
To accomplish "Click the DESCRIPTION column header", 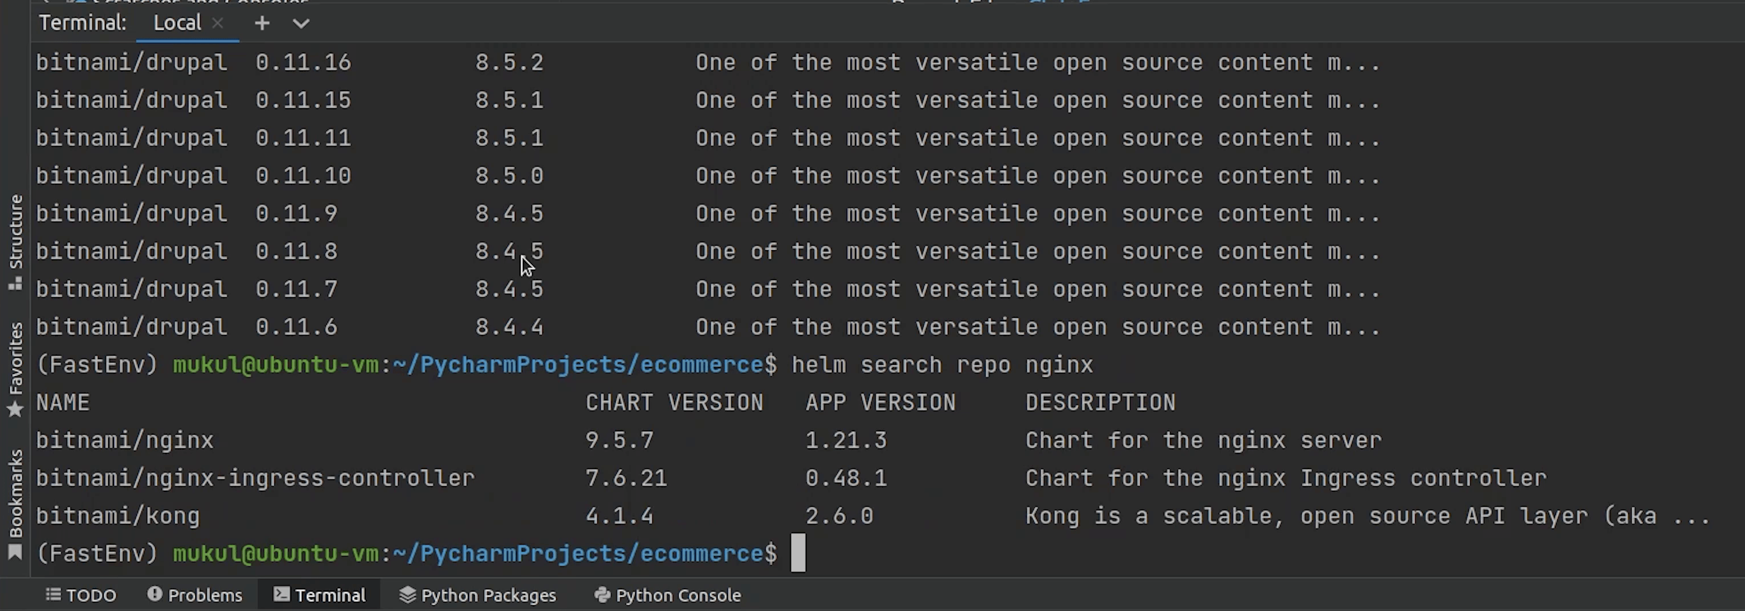I will 1101,403.
